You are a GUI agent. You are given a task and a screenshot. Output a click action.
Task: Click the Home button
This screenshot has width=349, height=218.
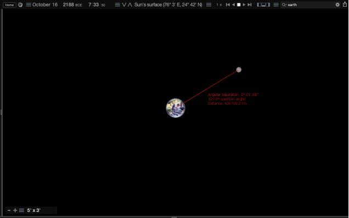tap(9, 5)
